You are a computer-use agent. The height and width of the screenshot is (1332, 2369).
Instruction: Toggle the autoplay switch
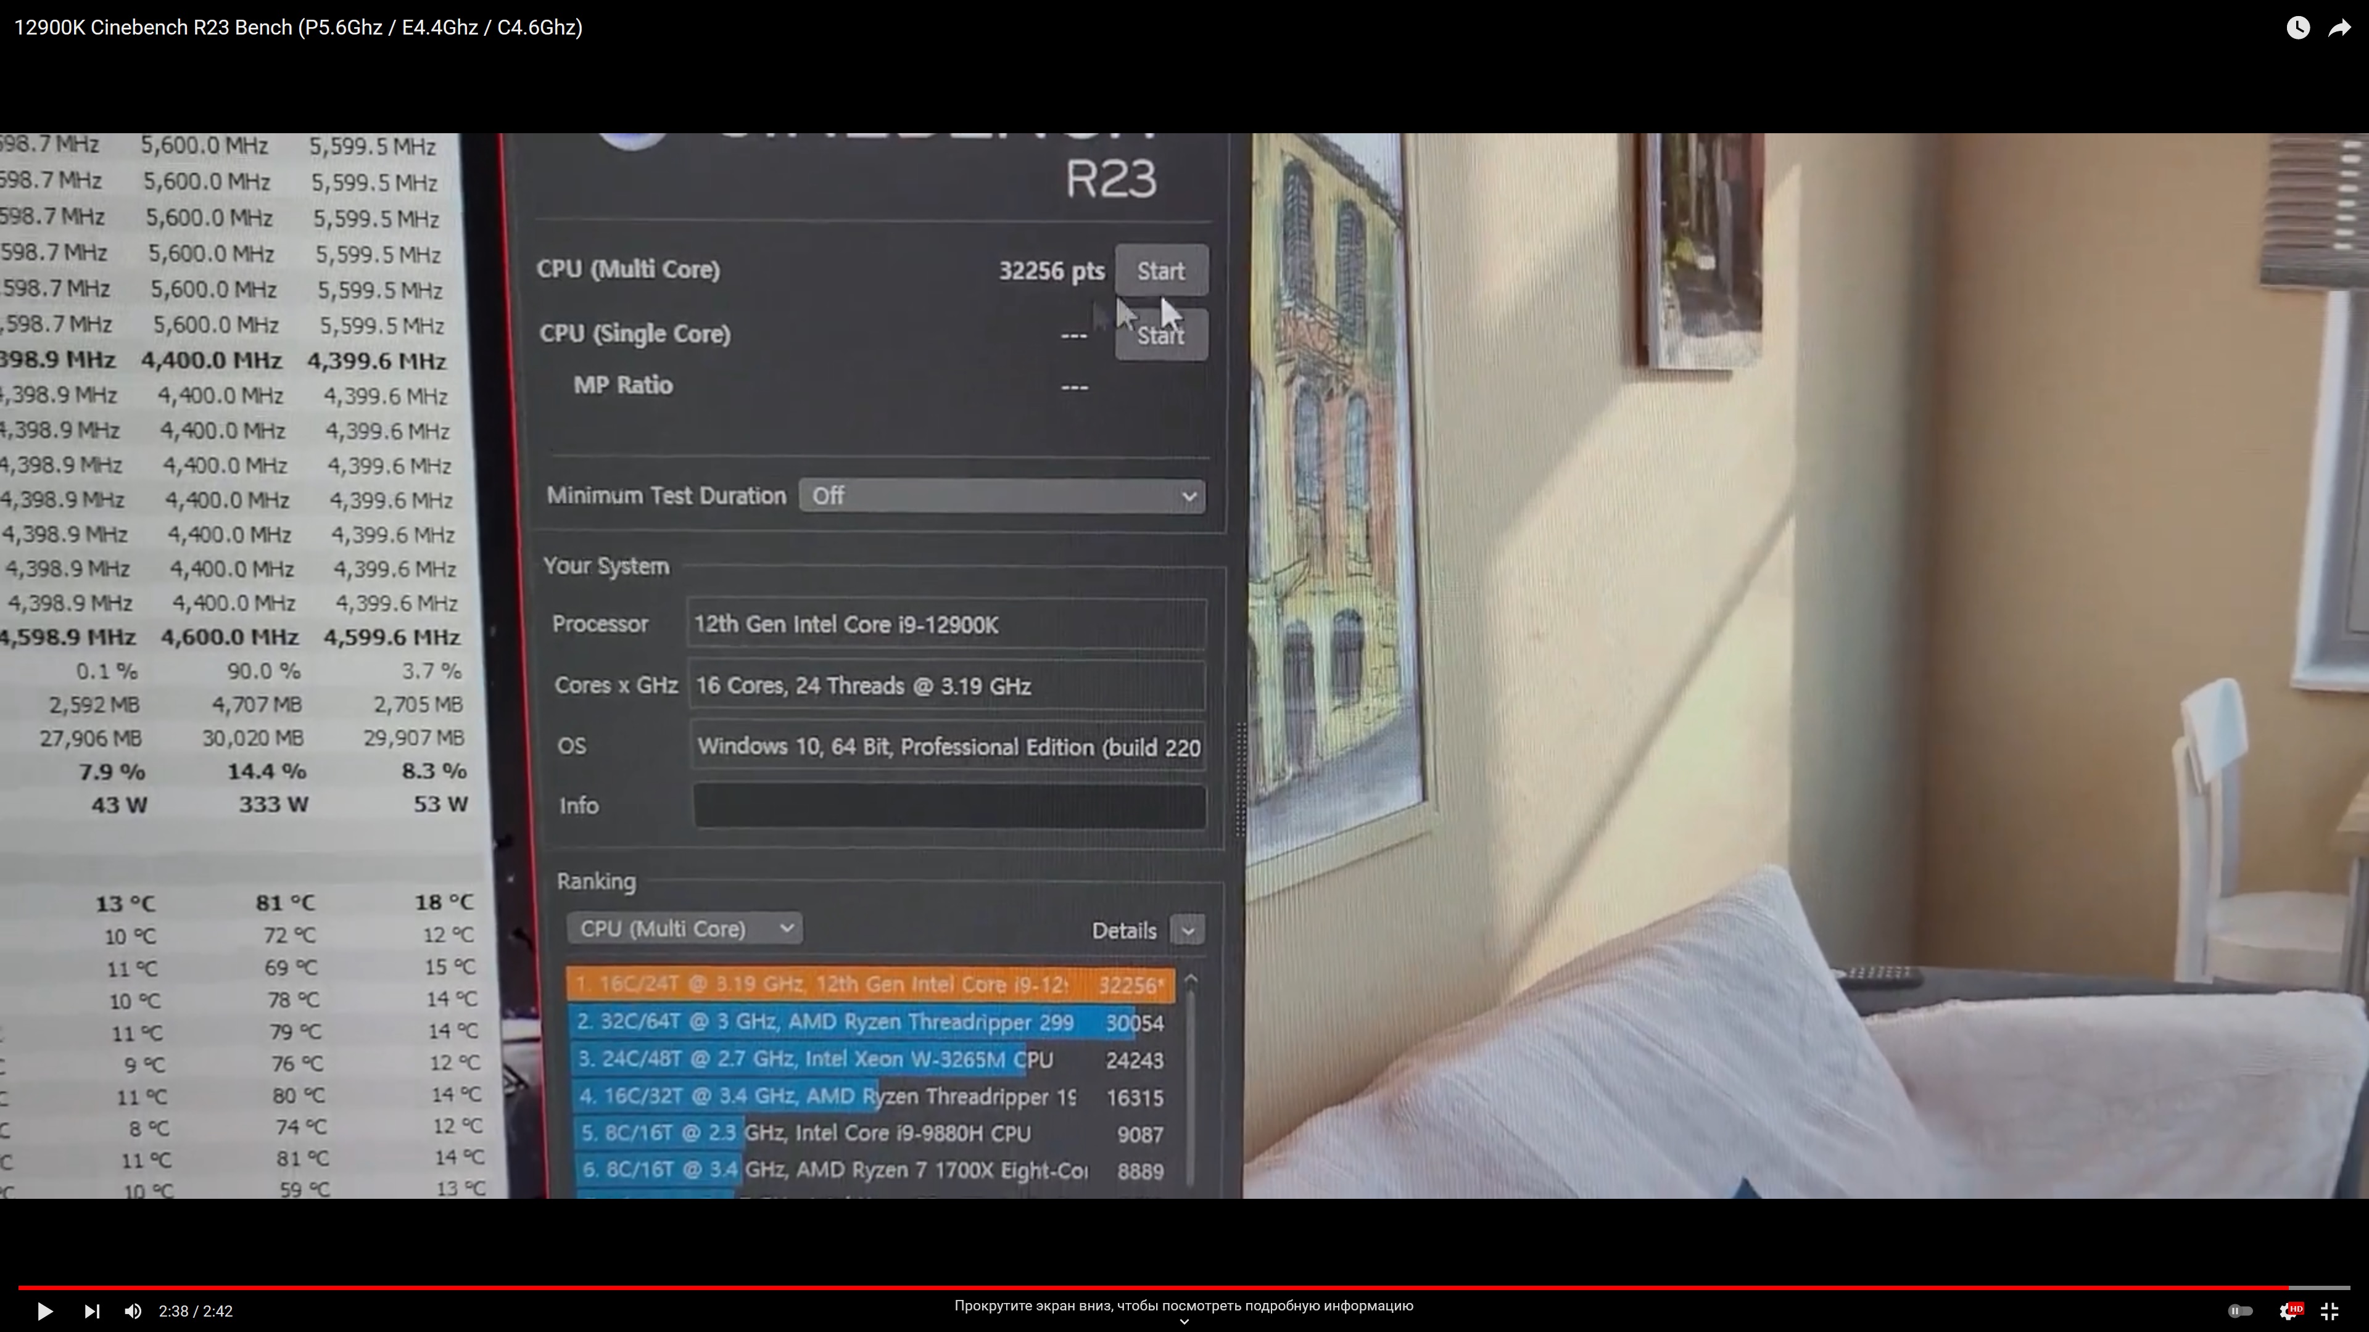tap(2239, 1311)
